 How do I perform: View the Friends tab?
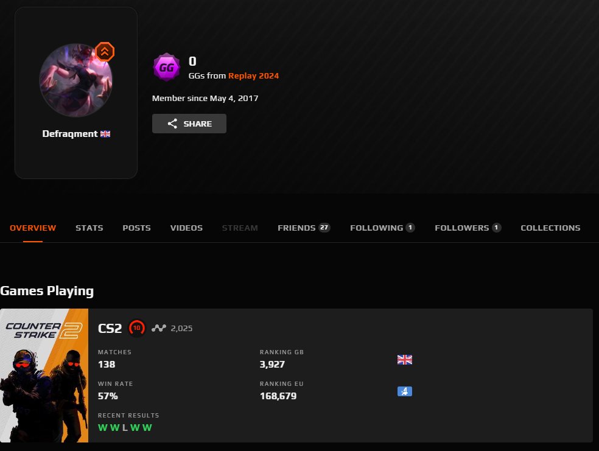click(x=304, y=228)
